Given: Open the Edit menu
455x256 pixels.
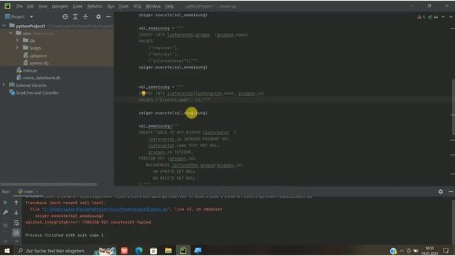Looking at the screenshot, I should [x=30, y=6].
